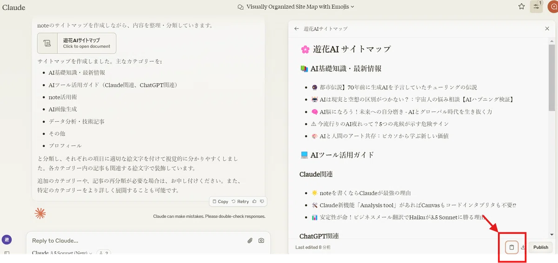Open the chat title dropdown 'Visually Organized Site Map'
This screenshot has height=263, width=558.
coord(296,7)
